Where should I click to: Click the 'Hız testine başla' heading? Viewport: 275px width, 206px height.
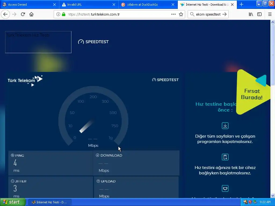216,107
